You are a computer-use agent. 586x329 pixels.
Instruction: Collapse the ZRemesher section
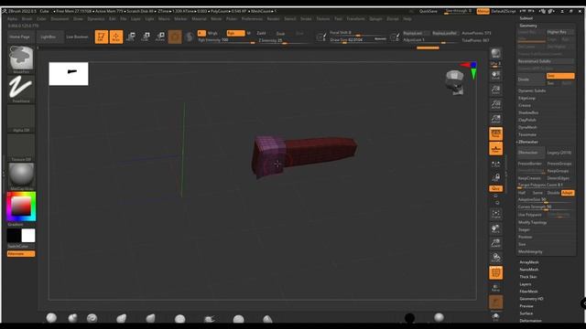pyautogui.click(x=528, y=143)
